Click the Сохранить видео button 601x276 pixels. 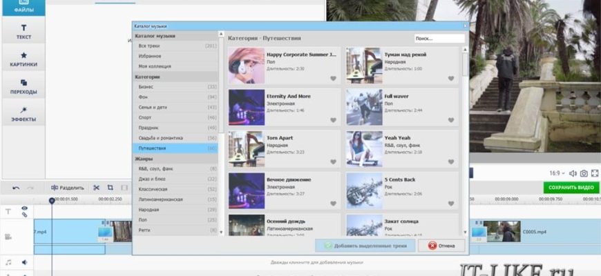coord(571,188)
